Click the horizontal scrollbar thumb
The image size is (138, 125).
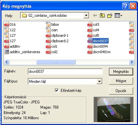(56, 62)
